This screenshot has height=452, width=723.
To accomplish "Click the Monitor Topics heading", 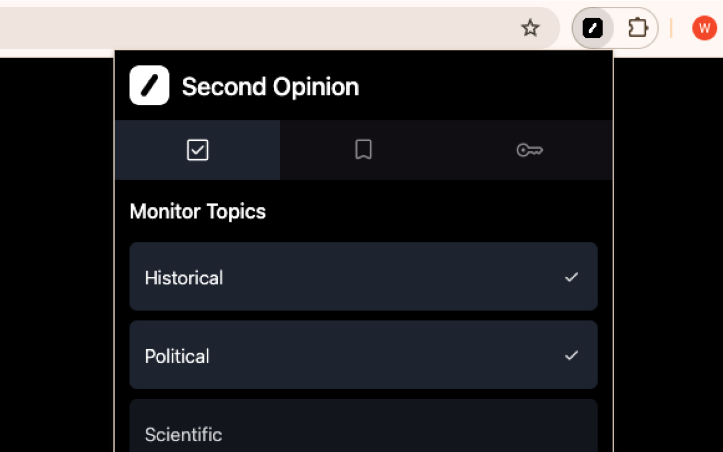I will [198, 211].
